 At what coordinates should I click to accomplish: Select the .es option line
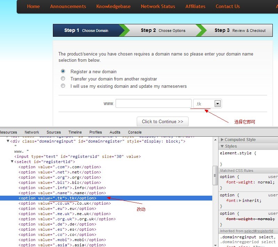point(57,229)
